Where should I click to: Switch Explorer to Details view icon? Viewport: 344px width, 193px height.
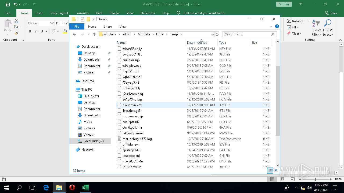(x=270, y=170)
